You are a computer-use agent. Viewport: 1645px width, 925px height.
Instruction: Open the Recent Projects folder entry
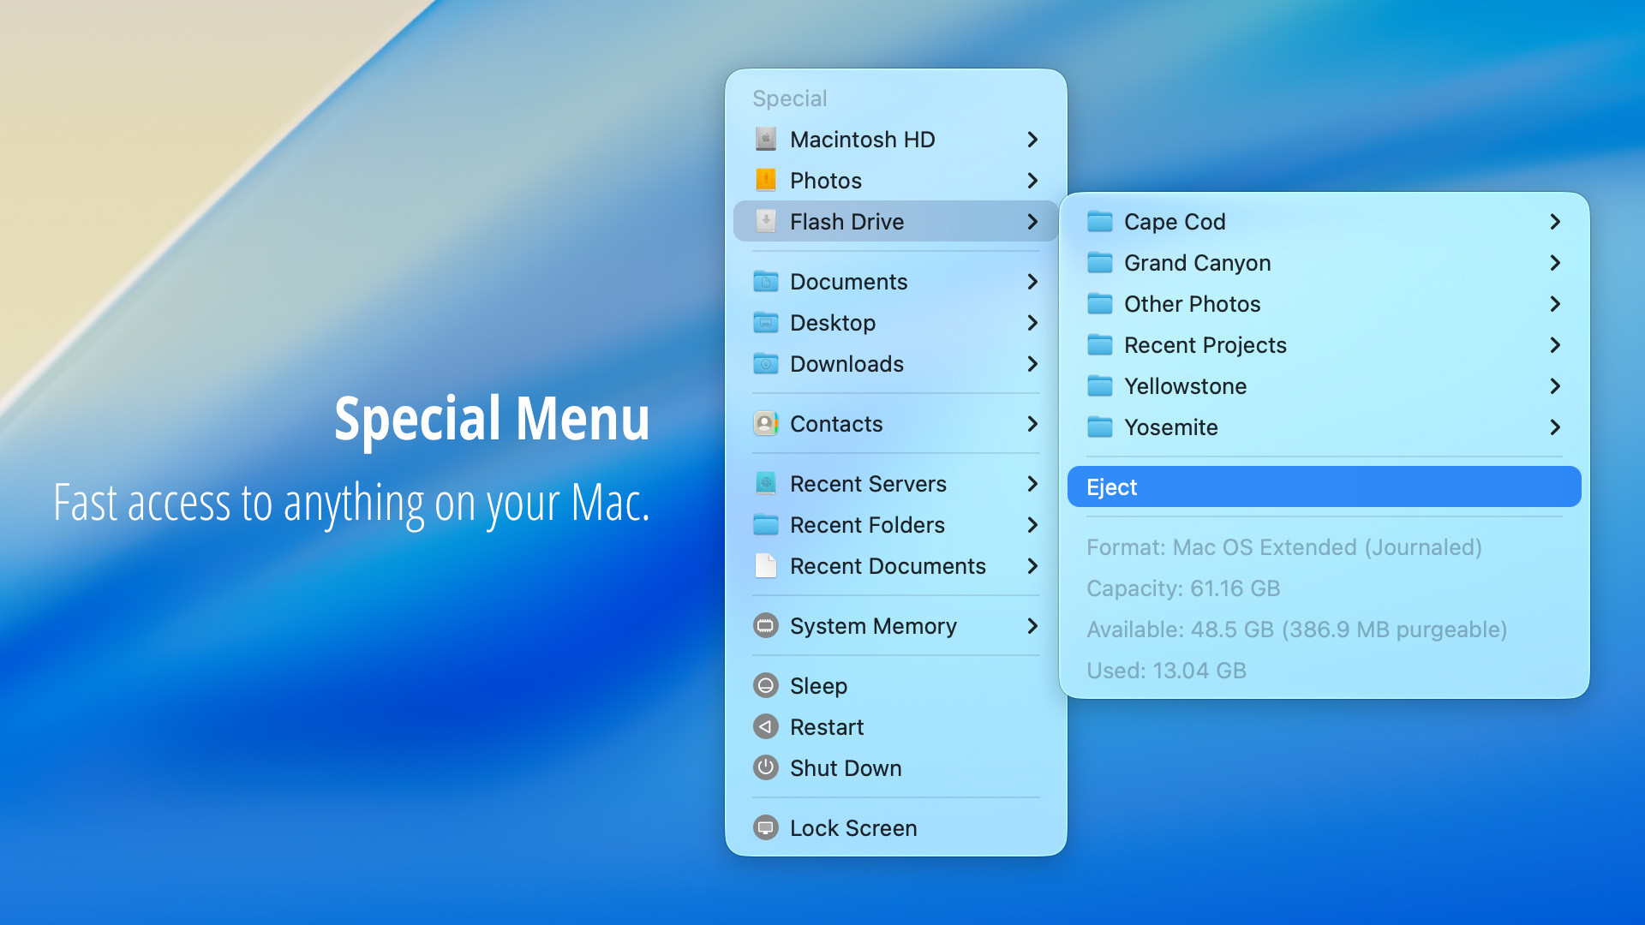click(1324, 344)
